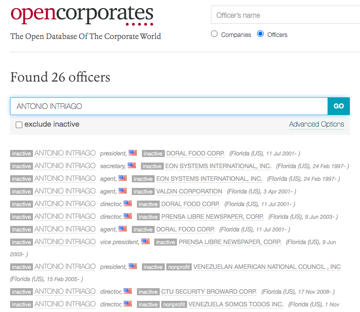
Task: Open Advanced Options link
Action: 316,124
